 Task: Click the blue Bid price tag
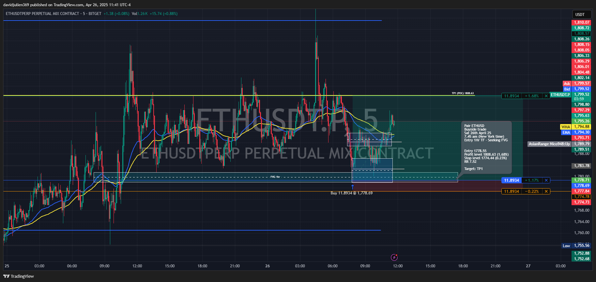pos(567,89)
